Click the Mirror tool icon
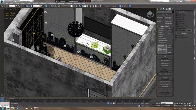The image size is (196, 110). (74, 6)
